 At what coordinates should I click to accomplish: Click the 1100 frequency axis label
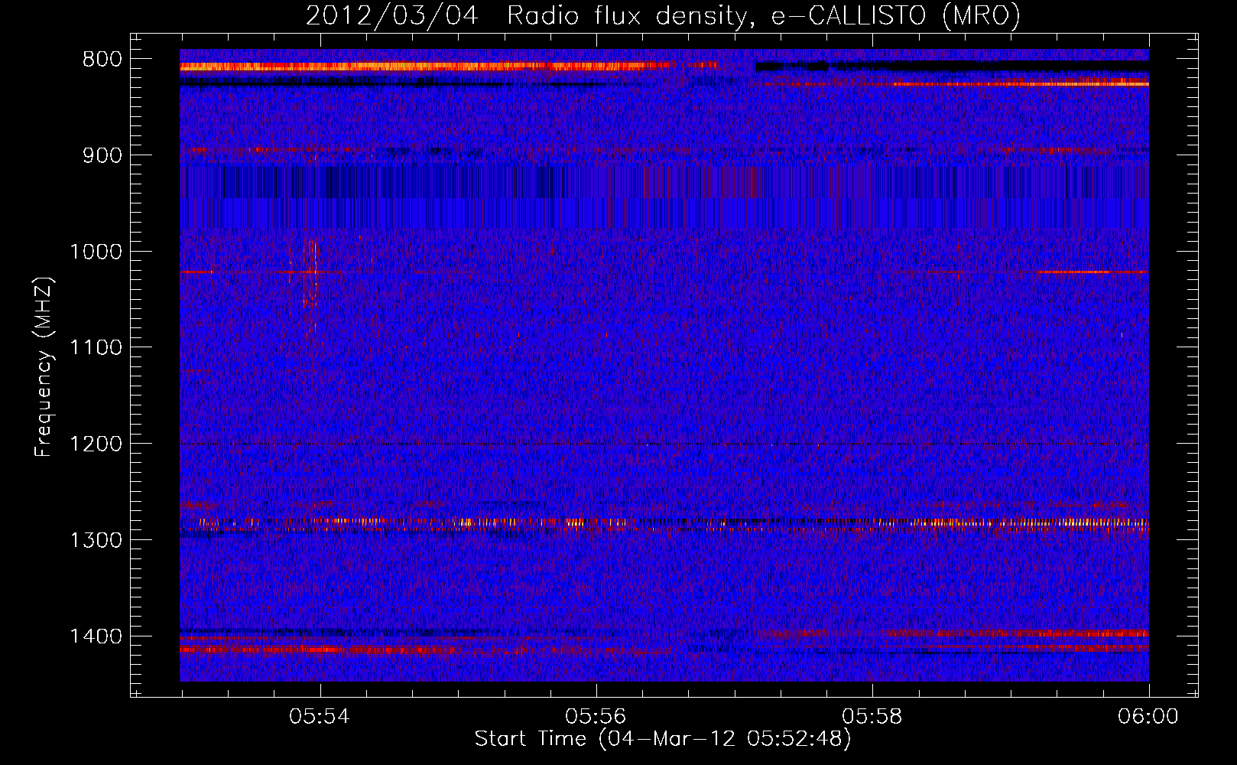click(x=96, y=348)
